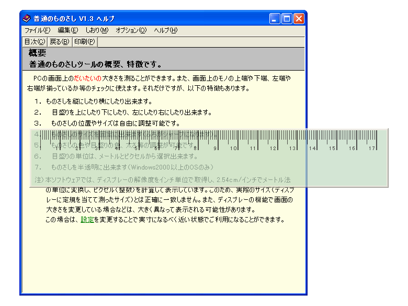Open the しおり(M) menu
408x306 pixels.
[x=97, y=30]
